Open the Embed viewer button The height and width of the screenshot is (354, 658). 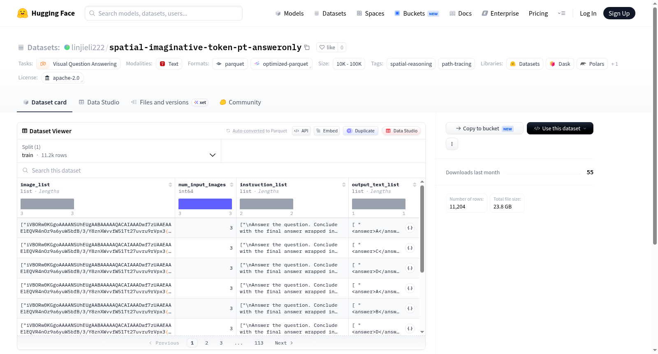(327, 131)
